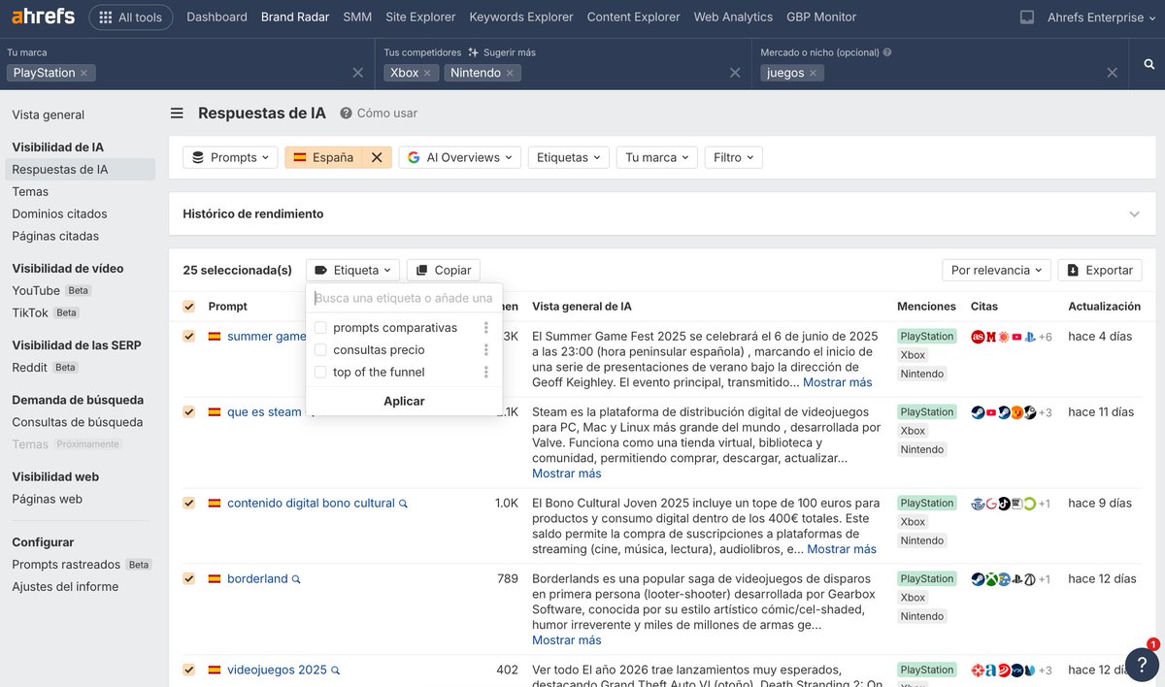Viewport: 1165px width, 687px height.
Task: Toggle the select-all checkbox in table header
Action: point(189,307)
